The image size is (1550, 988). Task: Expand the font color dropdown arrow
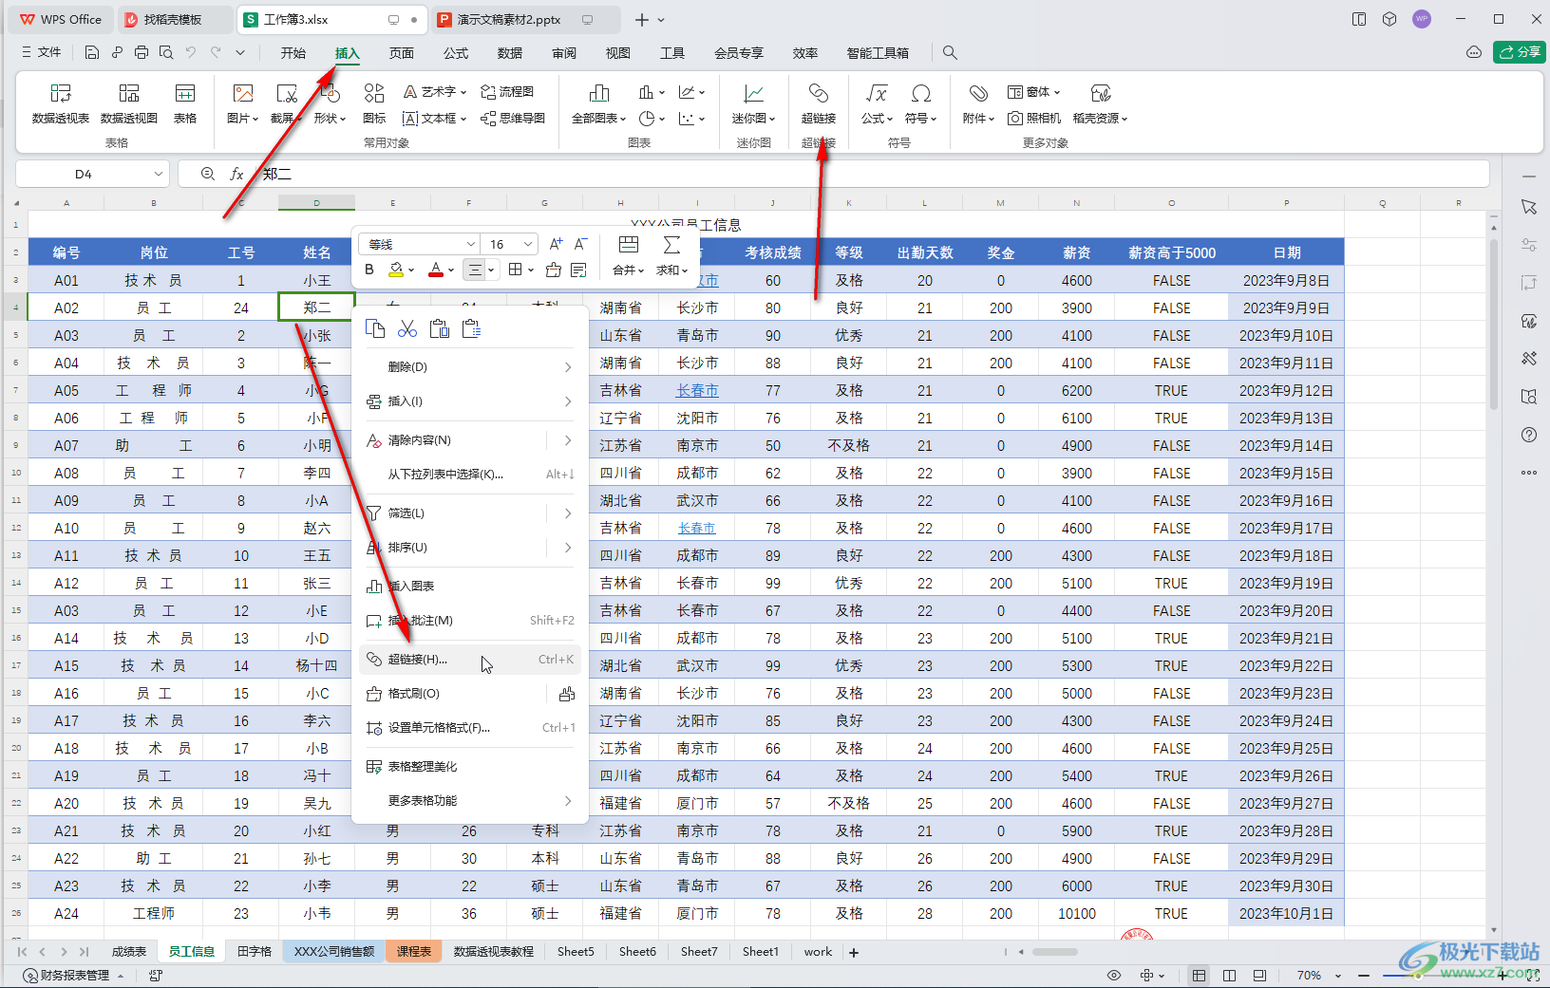(x=451, y=270)
